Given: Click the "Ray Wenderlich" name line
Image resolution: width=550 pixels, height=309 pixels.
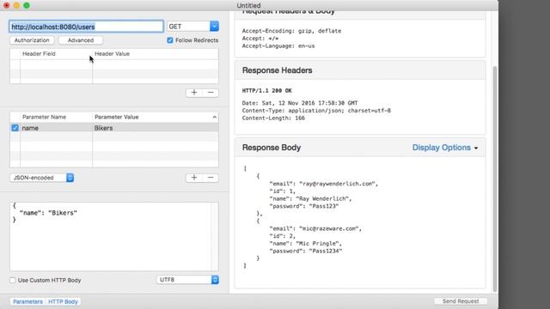Looking at the screenshot, I should coord(310,198).
